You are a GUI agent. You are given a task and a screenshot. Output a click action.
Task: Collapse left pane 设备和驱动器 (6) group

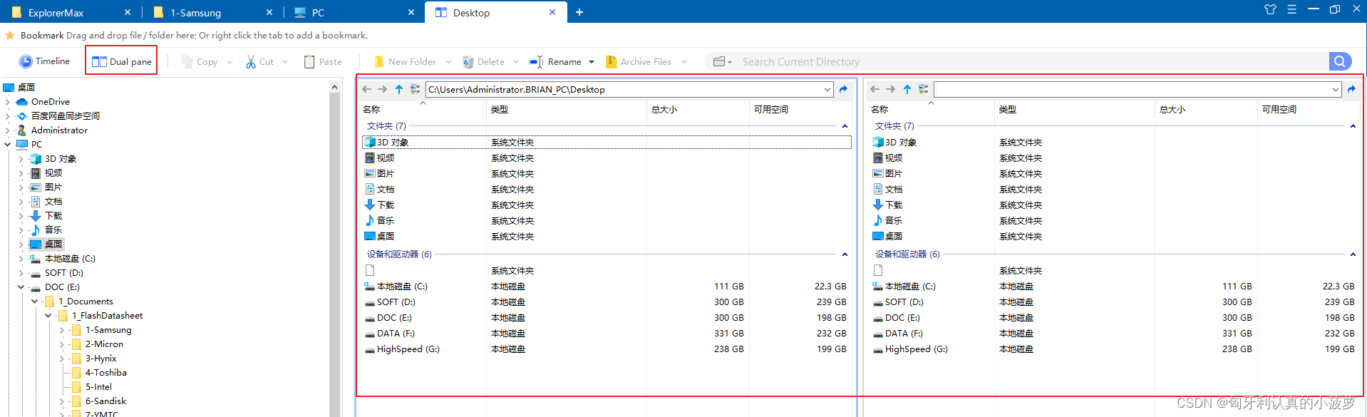[845, 254]
